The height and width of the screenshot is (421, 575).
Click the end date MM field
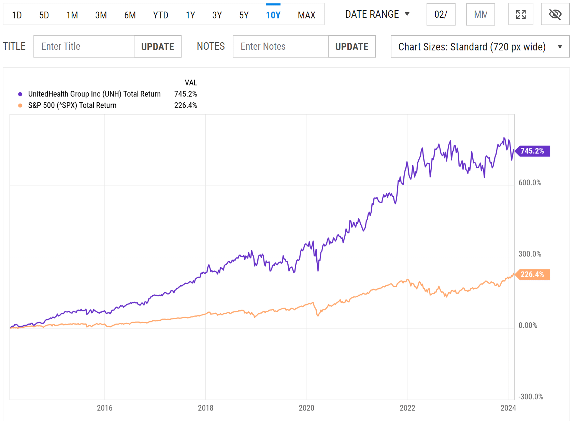click(480, 14)
